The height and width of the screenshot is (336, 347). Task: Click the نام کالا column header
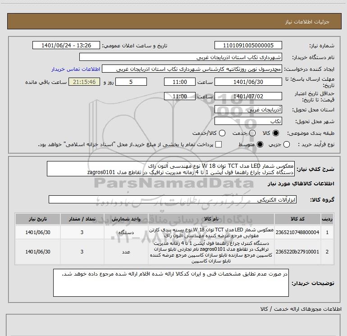[211, 219]
